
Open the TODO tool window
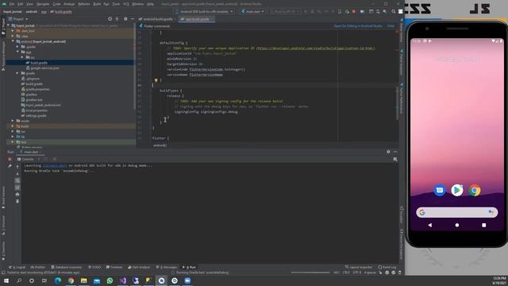click(94, 267)
